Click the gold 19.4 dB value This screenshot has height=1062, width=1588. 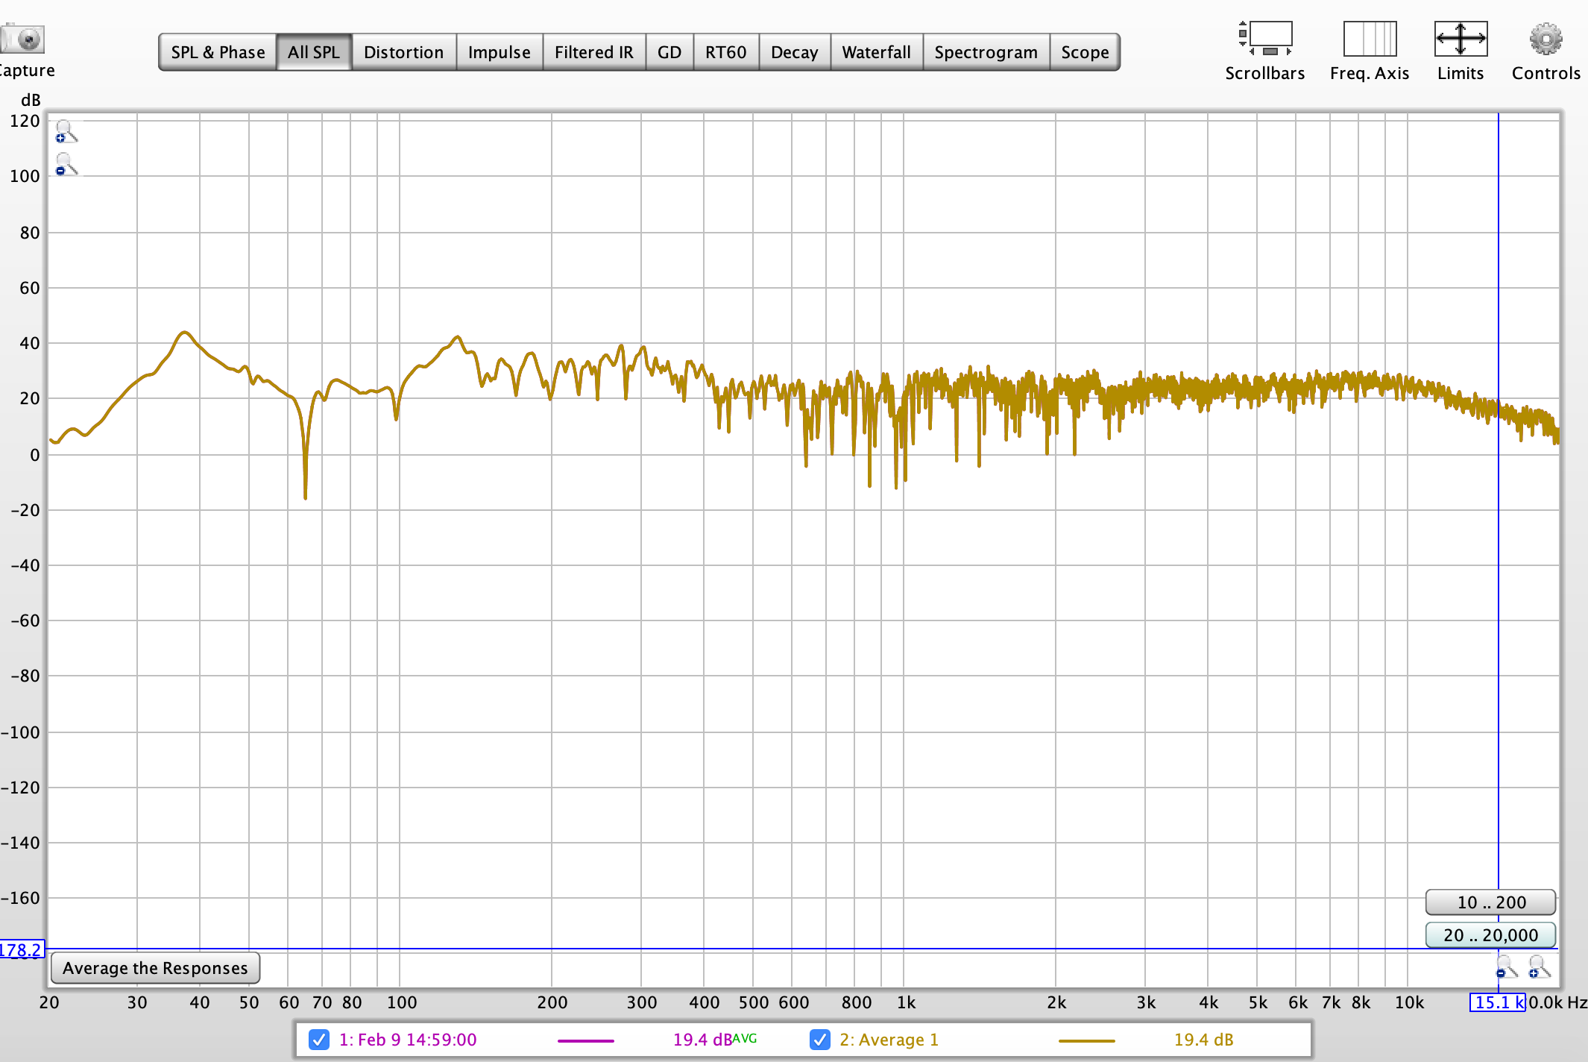click(x=1203, y=1040)
